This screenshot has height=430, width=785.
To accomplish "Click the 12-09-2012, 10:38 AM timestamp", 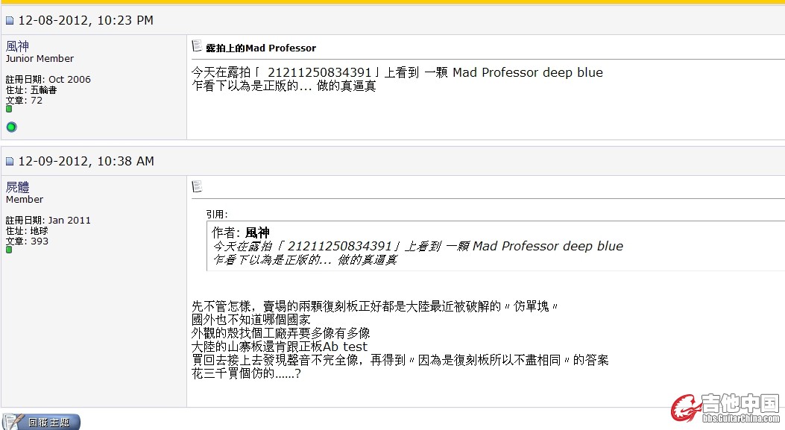I will click(86, 161).
